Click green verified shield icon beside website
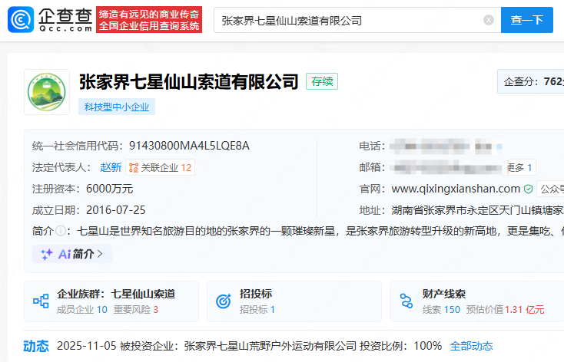 point(529,189)
